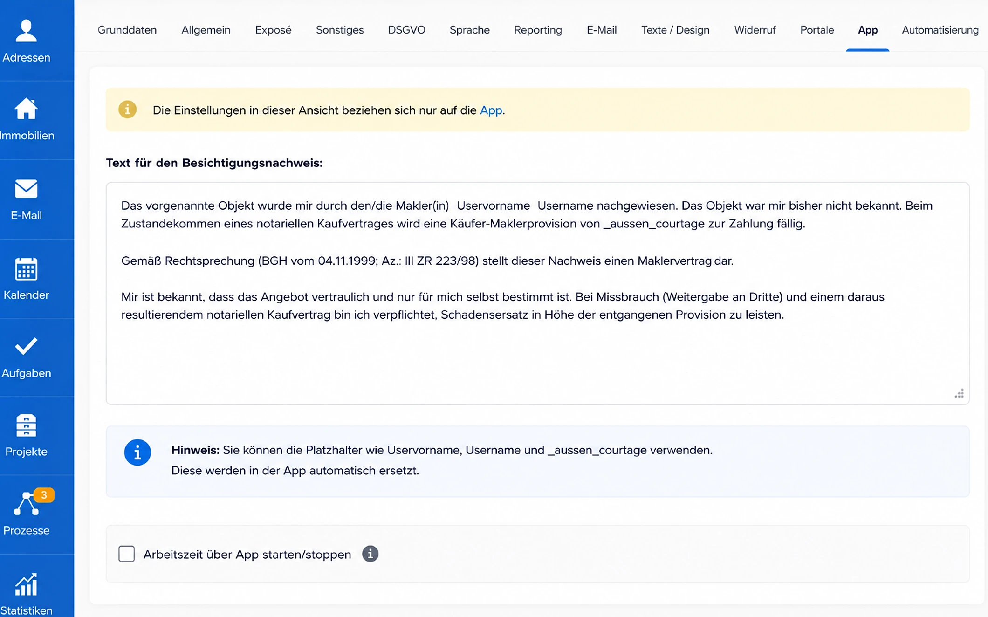Click the text area resize handle

(x=959, y=394)
